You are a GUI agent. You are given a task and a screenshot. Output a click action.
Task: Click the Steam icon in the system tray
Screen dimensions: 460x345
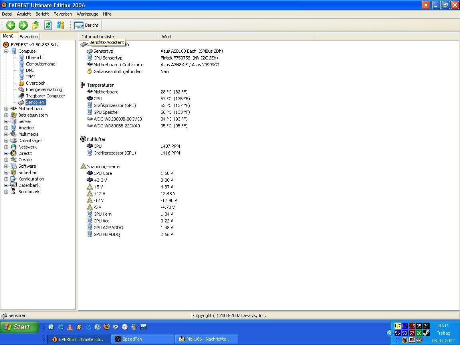(x=426, y=333)
